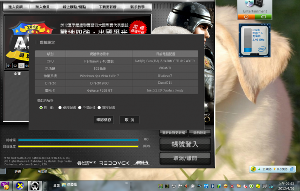Click the 取消/離開 cancel and exit button

coord(185,158)
